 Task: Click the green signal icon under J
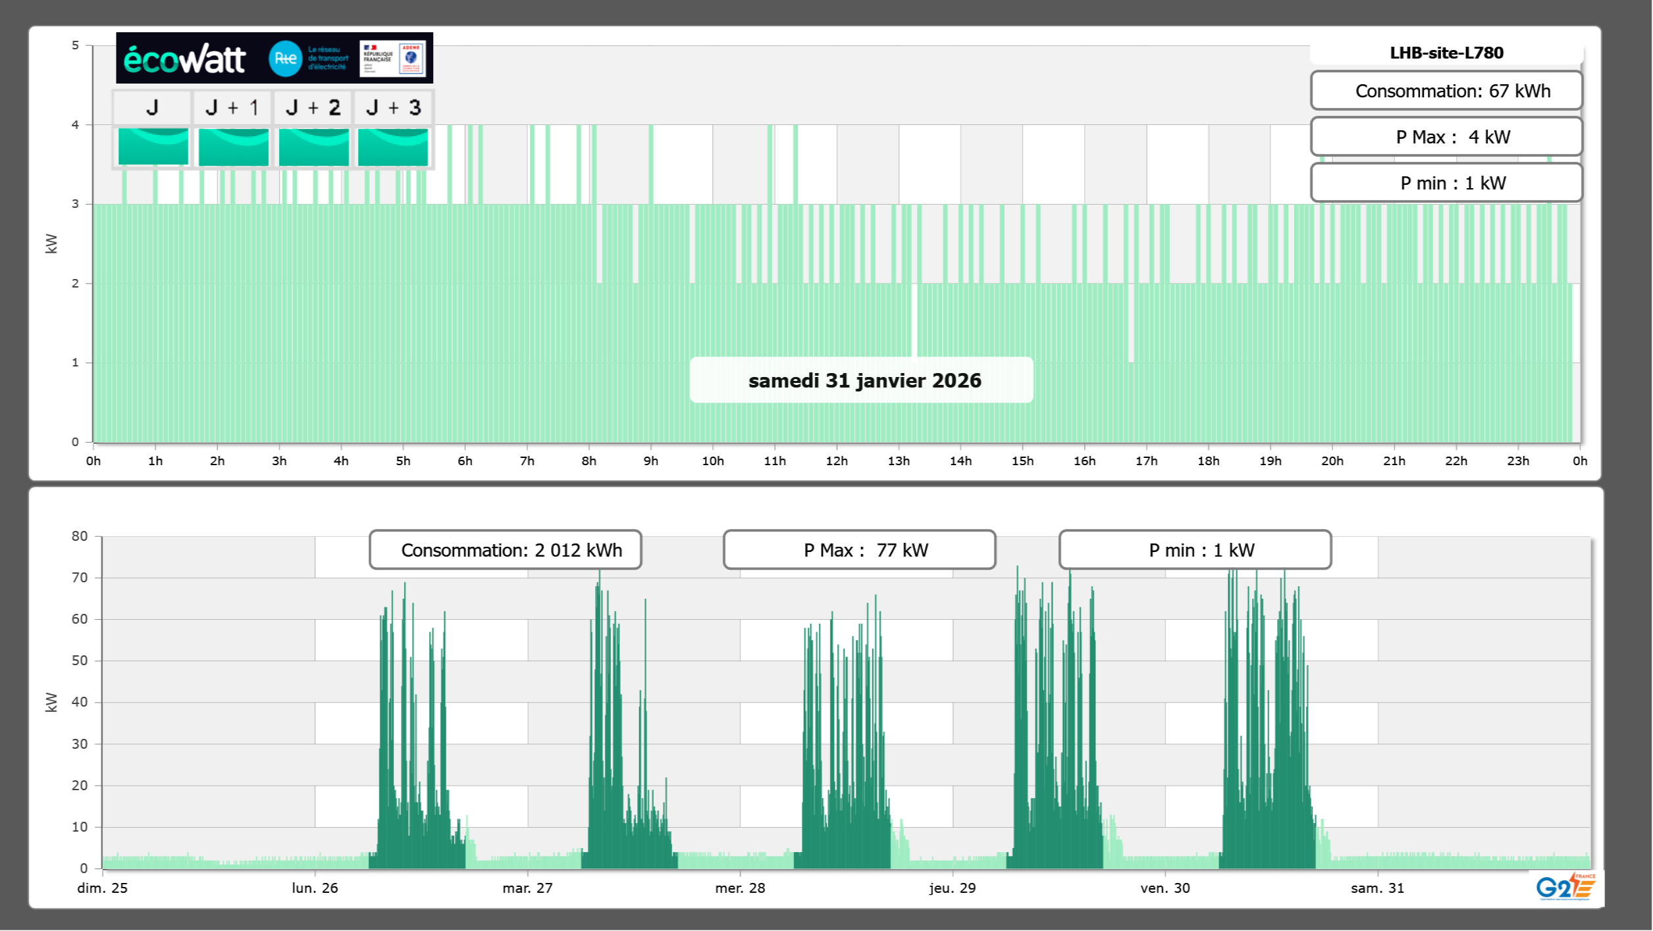coord(153,147)
